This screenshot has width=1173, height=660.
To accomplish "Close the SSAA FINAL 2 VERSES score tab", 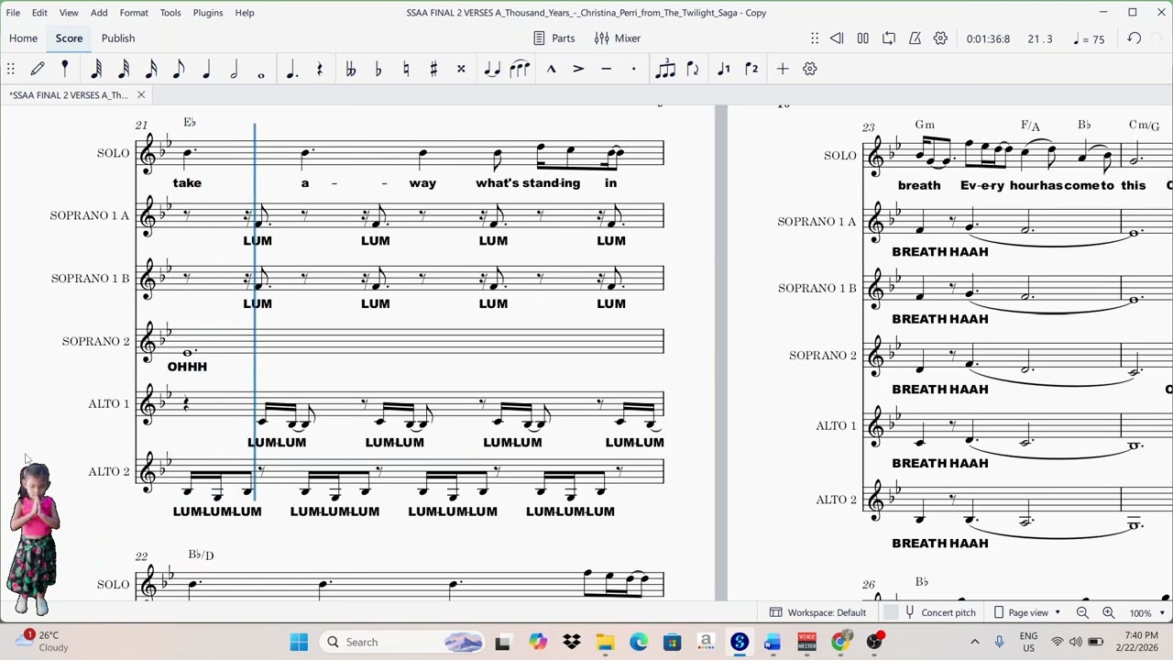I will click(141, 95).
